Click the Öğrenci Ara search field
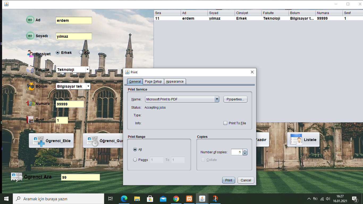This screenshot has width=363, height=204. click(81, 177)
